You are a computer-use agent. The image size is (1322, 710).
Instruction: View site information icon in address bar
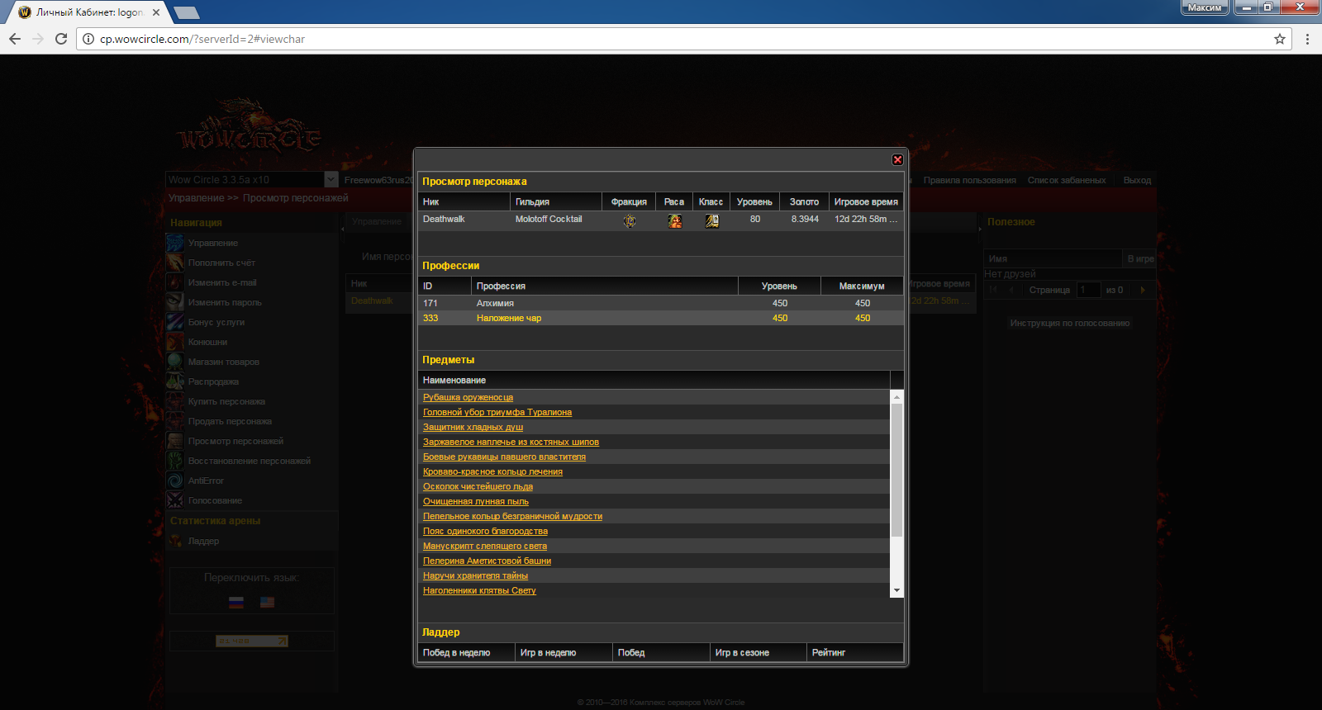(x=88, y=39)
